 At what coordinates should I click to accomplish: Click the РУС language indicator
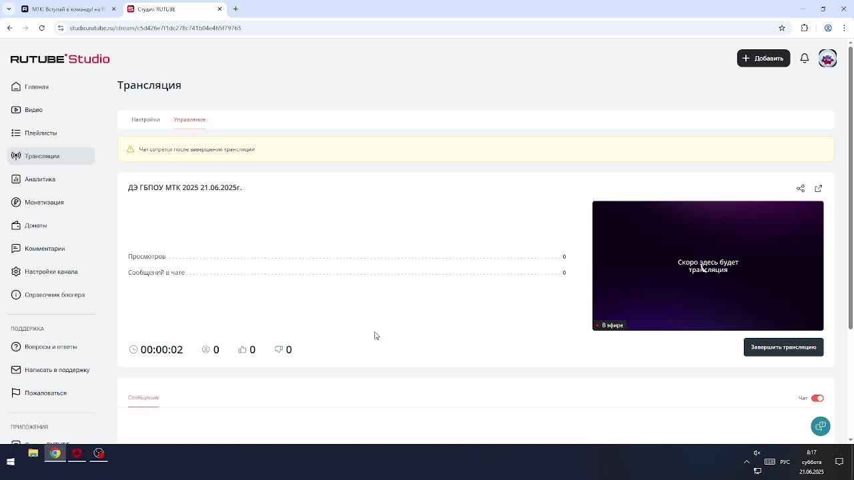click(x=785, y=461)
